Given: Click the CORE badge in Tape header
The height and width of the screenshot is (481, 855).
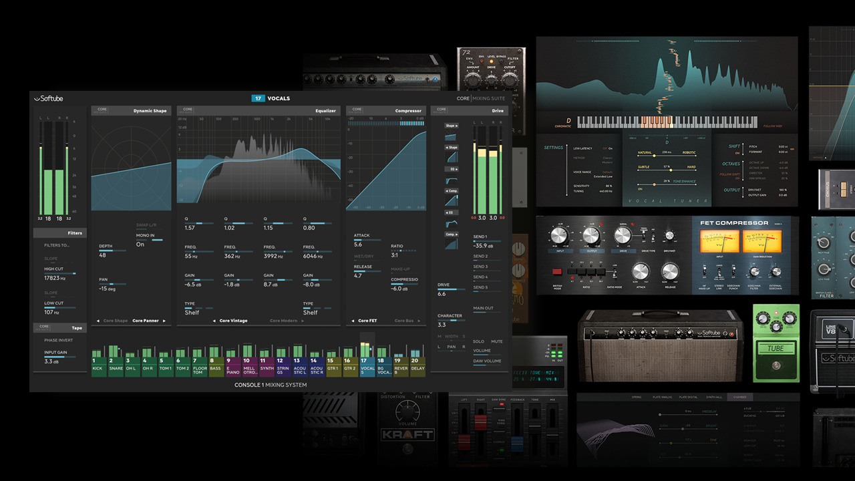Looking at the screenshot, I should [43, 327].
